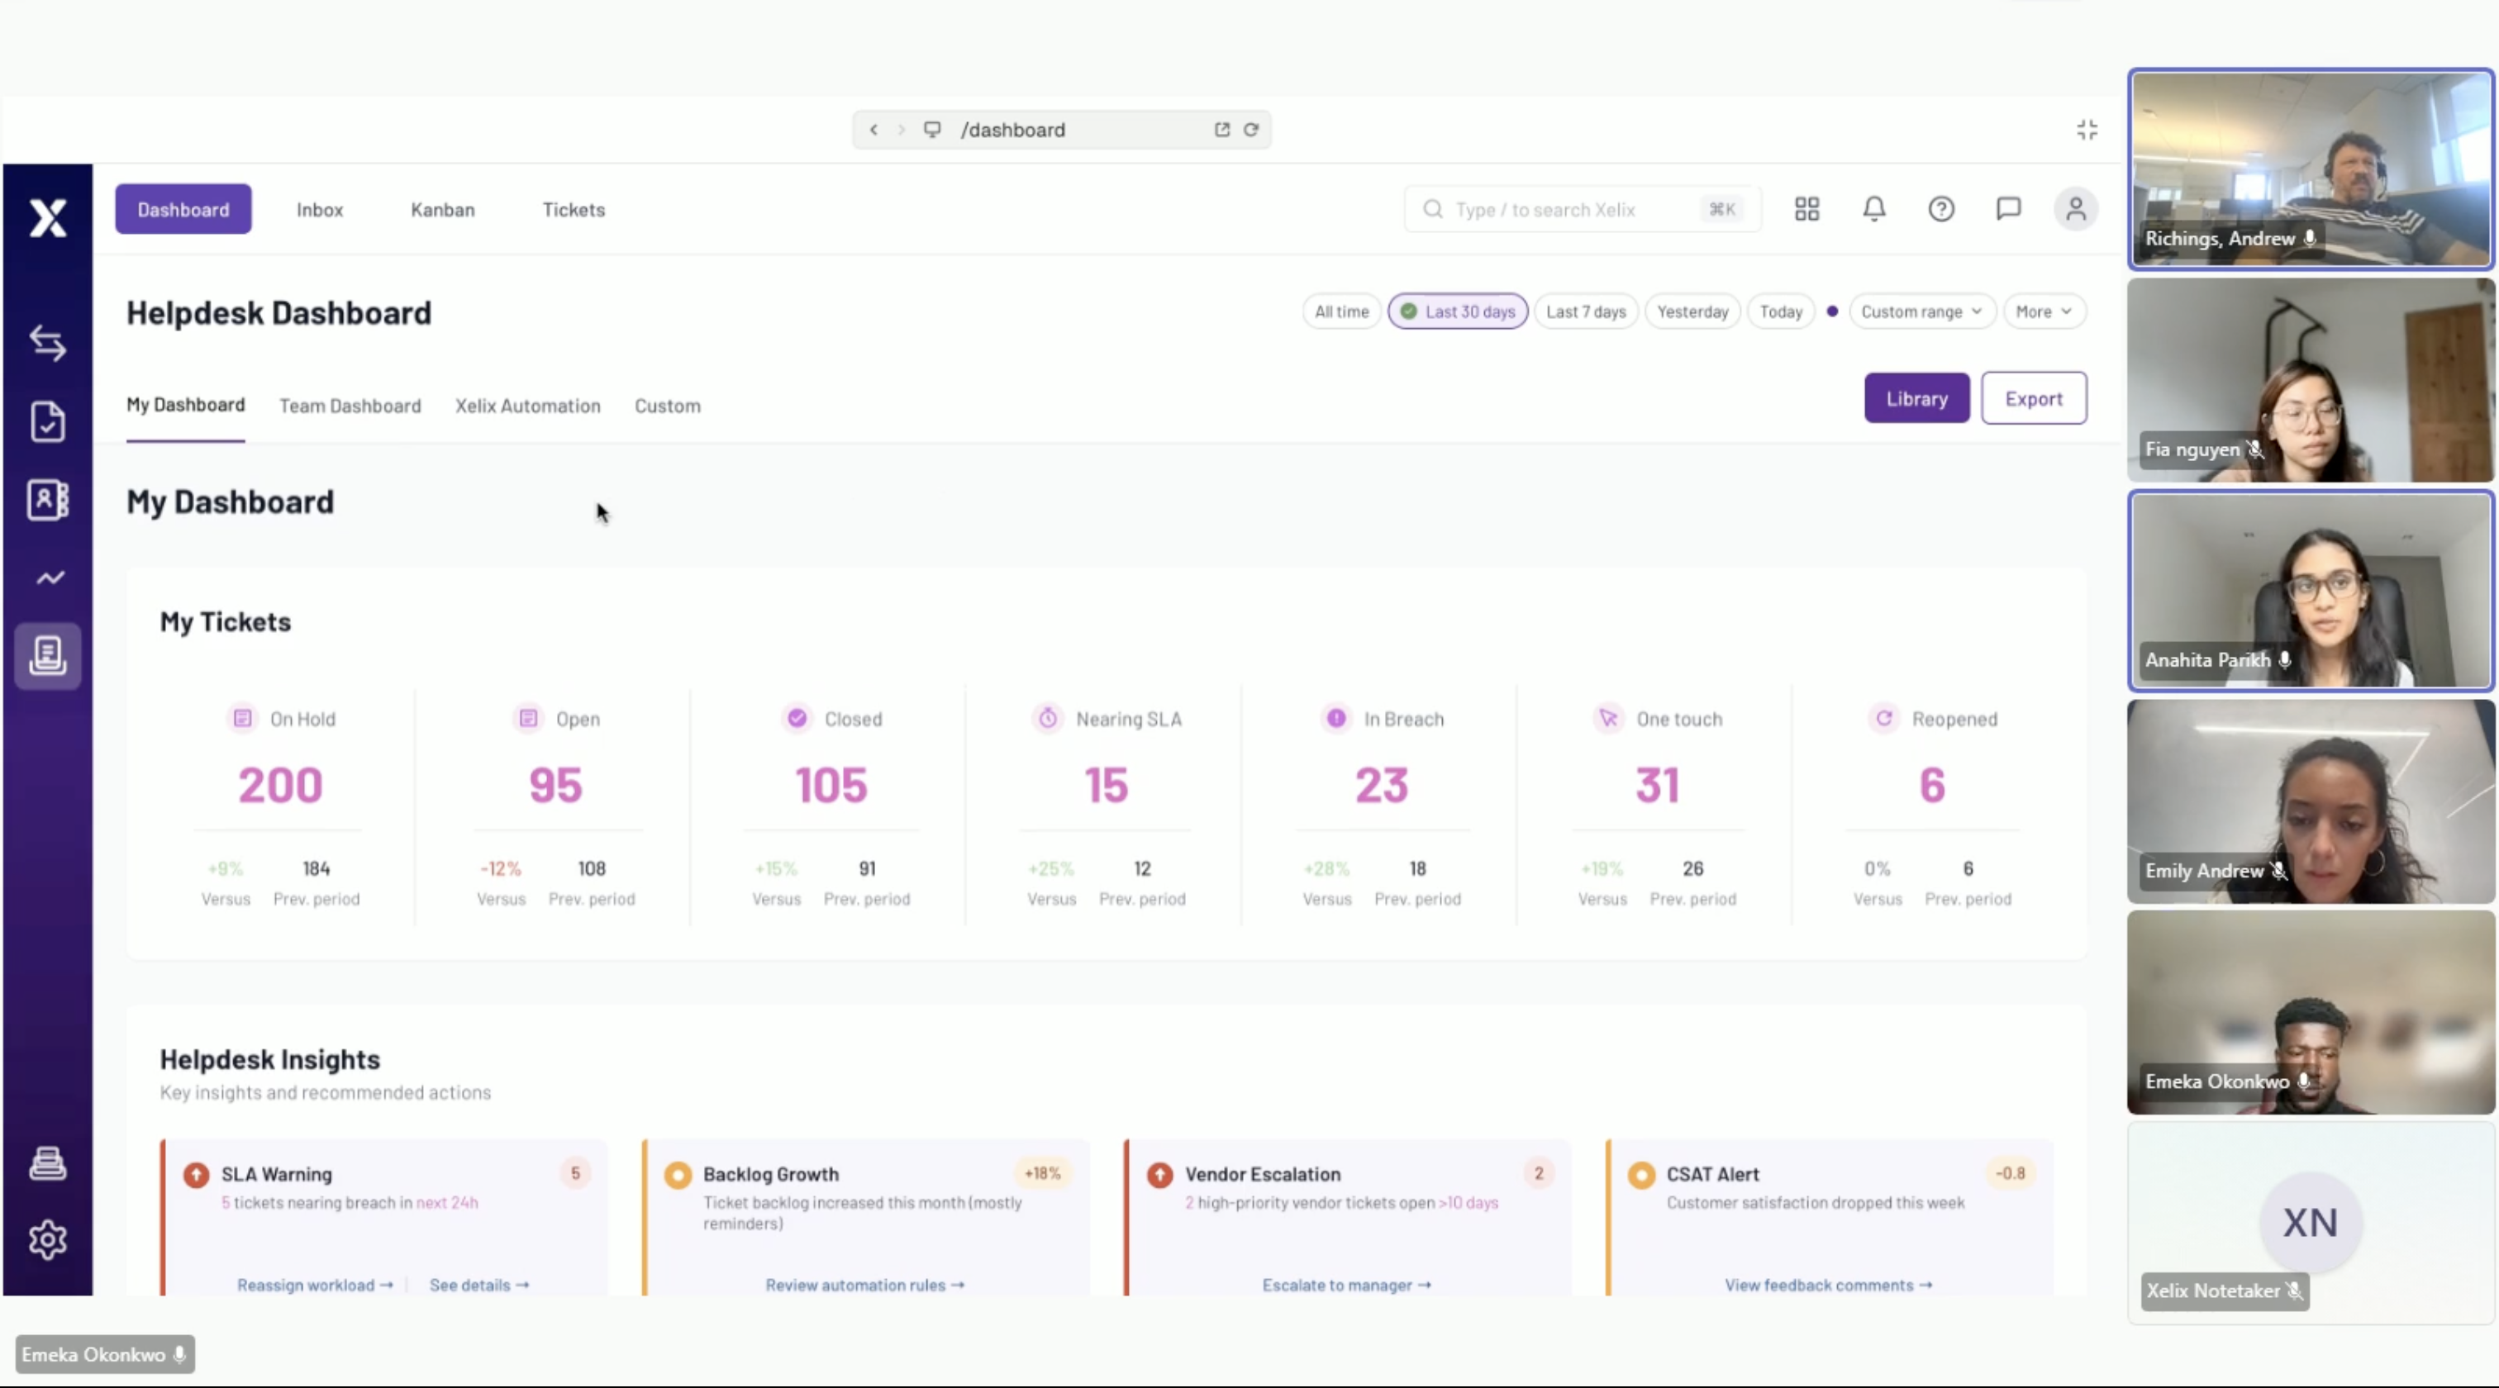The image size is (2499, 1388).
Task: Open the Xelix Automation tab
Action: tap(528, 406)
